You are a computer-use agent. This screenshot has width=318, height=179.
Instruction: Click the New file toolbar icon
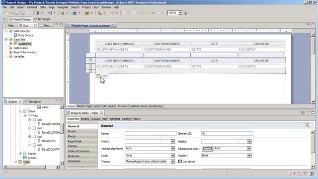pyautogui.click(x=7, y=13)
